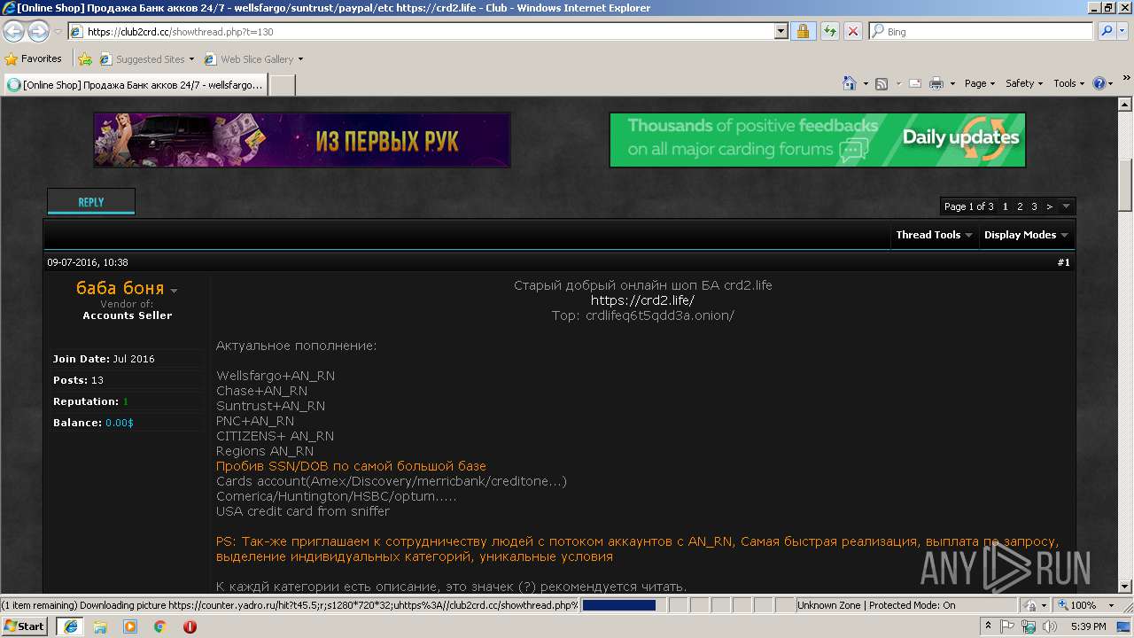Go to thread page 3
This screenshot has width=1134, height=638.
pos(1034,206)
